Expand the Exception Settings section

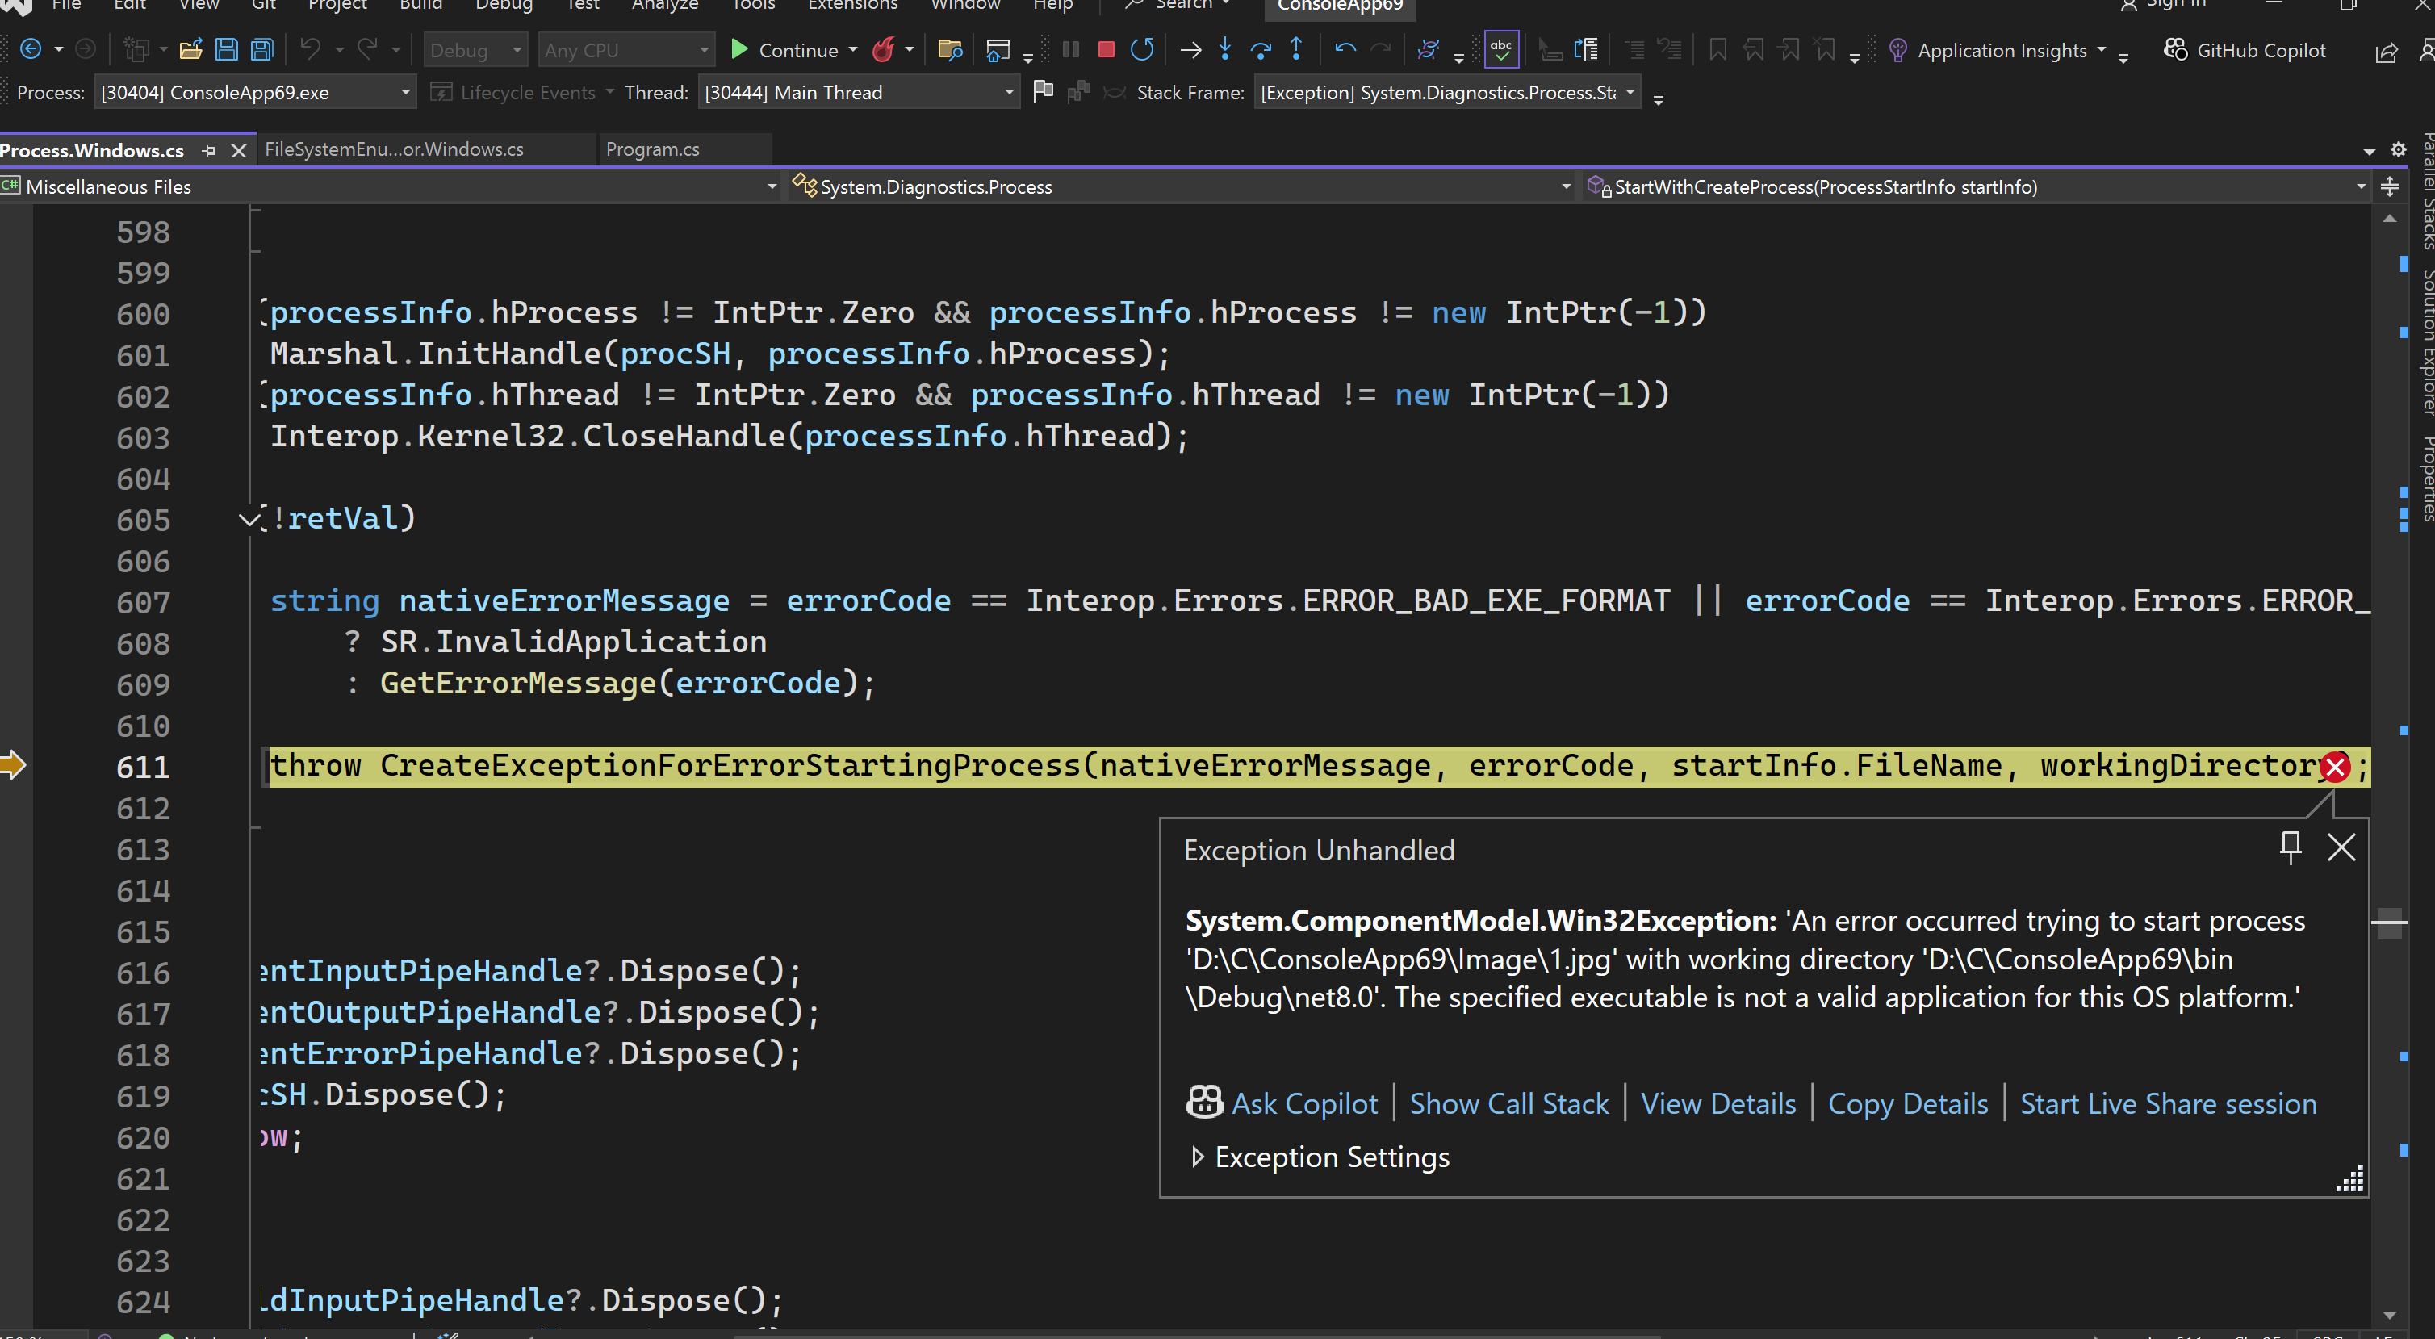coord(1198,1157)
